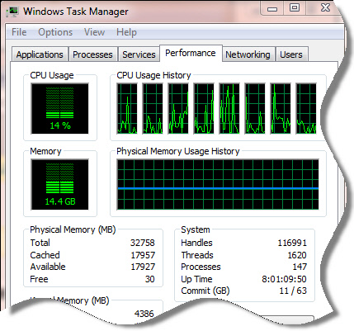Click the seventh CPU usage history graph
Screen dimensions: 354x331
tap(281, 109)
